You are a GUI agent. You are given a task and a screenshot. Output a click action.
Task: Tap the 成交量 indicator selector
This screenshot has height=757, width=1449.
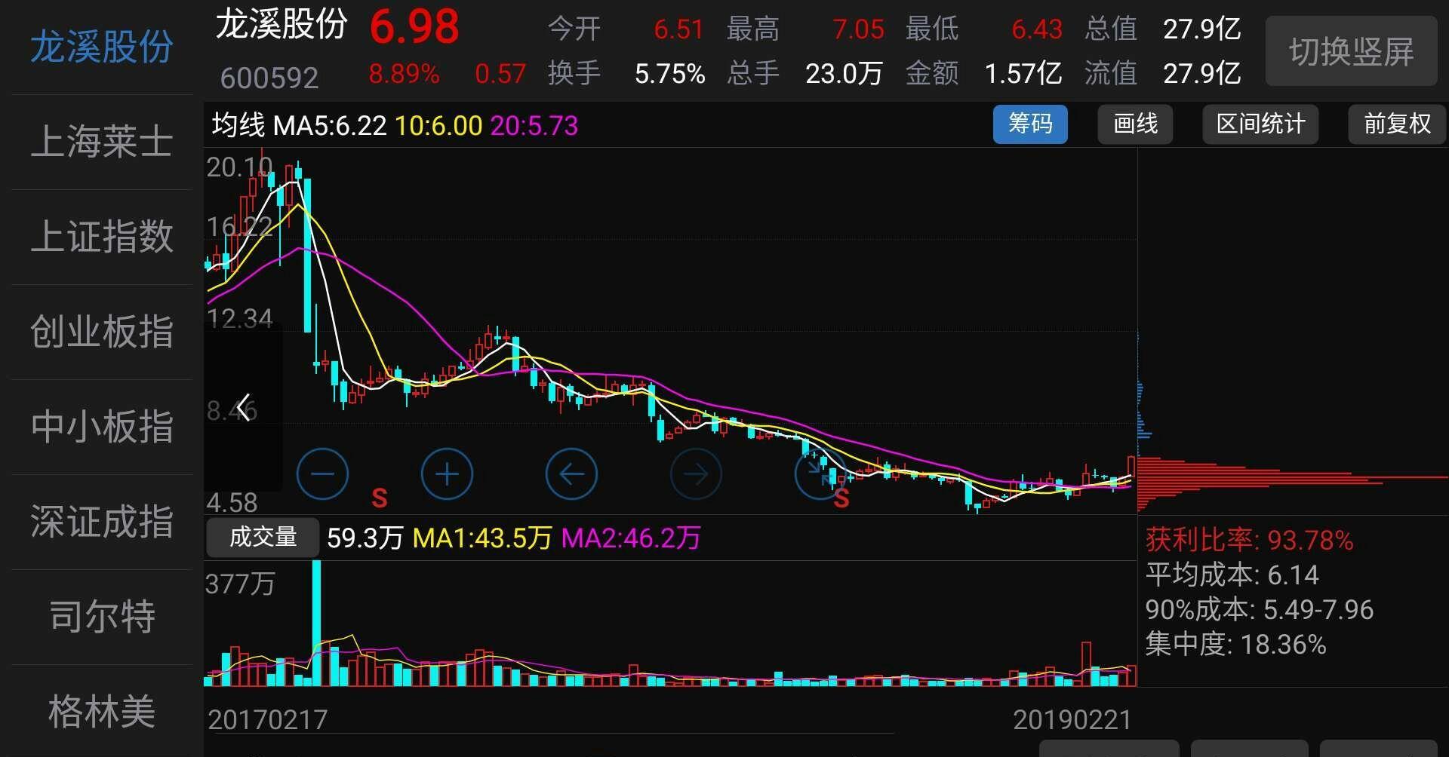[263, 538]
